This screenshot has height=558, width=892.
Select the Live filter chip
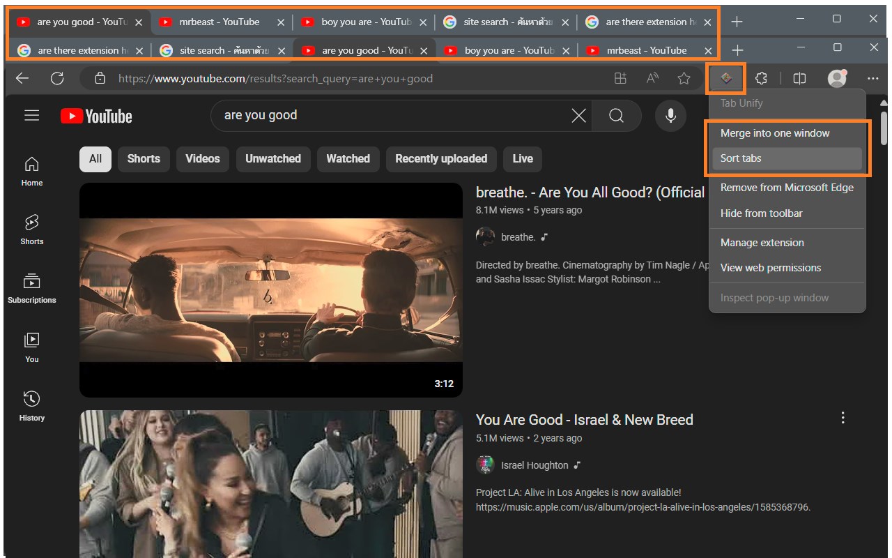click(523, 158)
